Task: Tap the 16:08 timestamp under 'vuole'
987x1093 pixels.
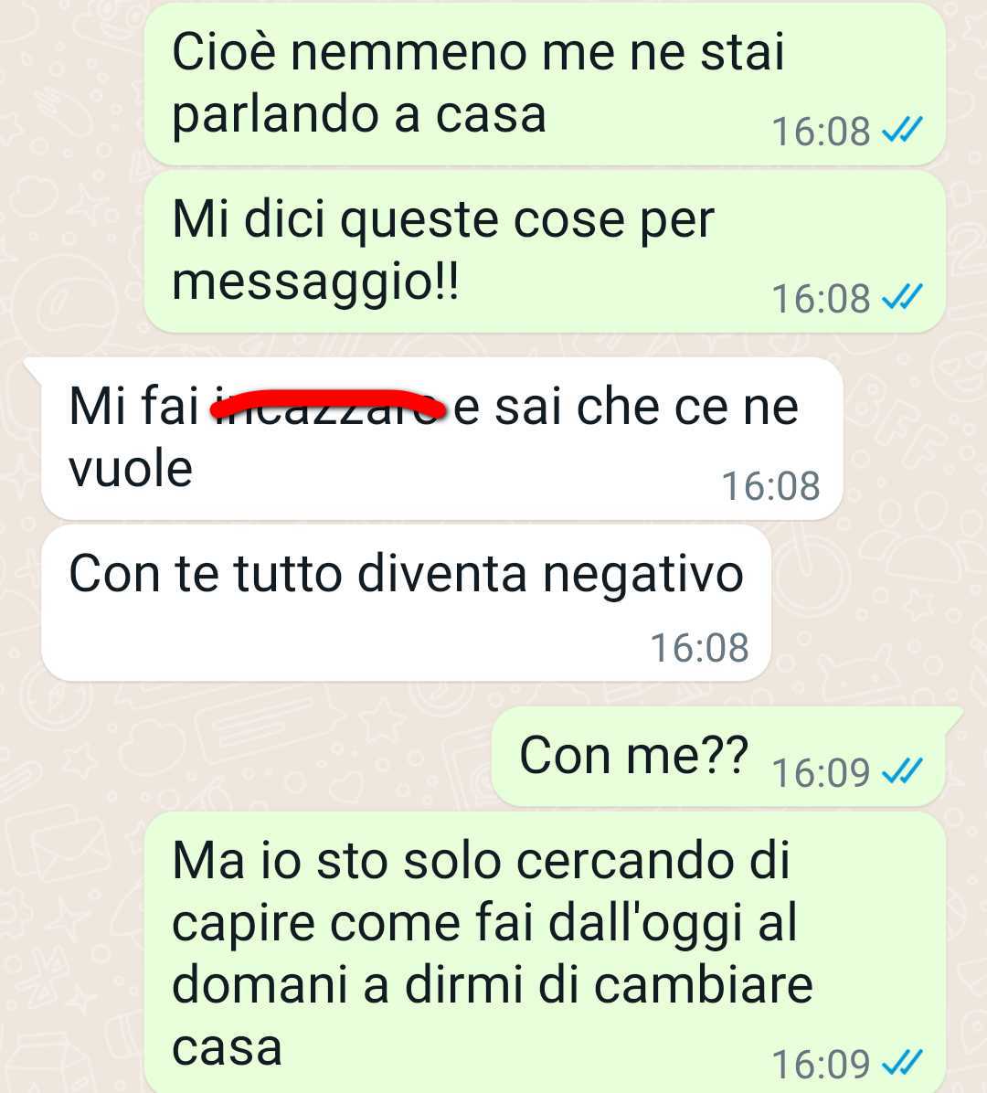Action: point(770,486)
